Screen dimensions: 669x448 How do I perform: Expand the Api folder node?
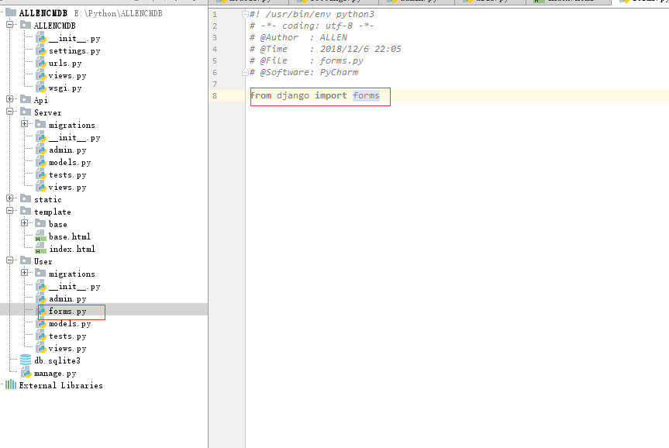tap(9, 99)
